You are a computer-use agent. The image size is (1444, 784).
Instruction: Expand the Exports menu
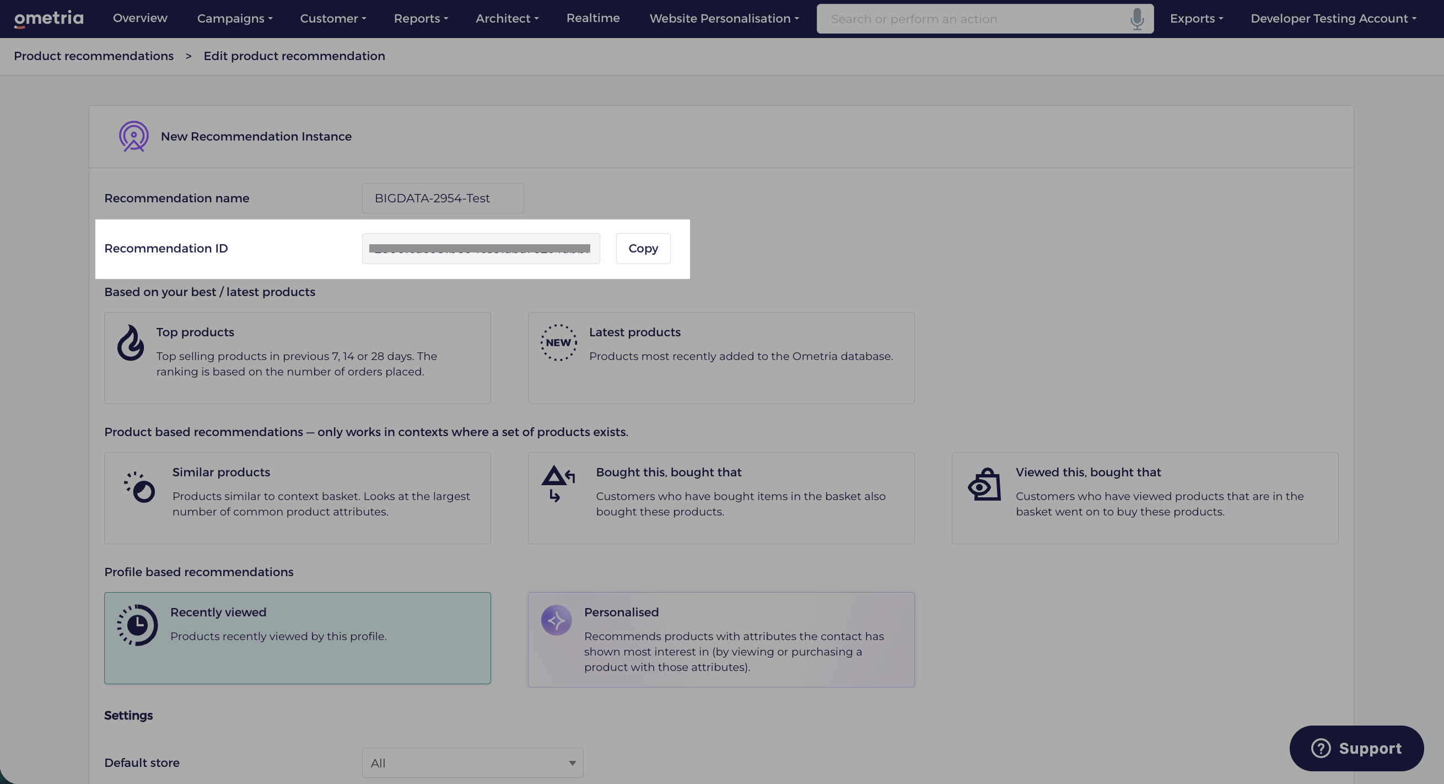tap(1196, 19)
